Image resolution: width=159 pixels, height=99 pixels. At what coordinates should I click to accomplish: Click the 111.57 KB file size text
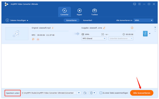[x=50, y=35]
